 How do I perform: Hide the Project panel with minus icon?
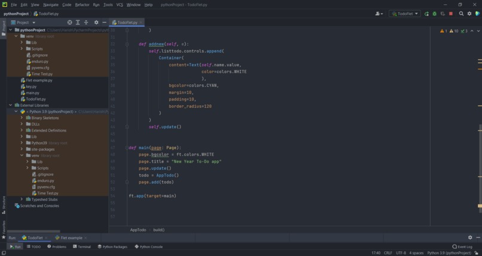tap(104, 23)
